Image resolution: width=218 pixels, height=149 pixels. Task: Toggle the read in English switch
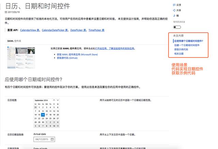[177, 27]
